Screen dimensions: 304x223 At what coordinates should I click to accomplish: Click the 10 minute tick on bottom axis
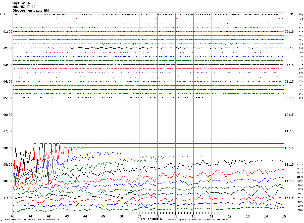point(193,216)
